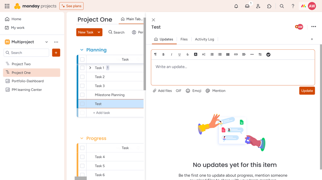The height and width of the screenshot is (180, 322).
Task: Click Add files below editor
Action: click(163, 91)
